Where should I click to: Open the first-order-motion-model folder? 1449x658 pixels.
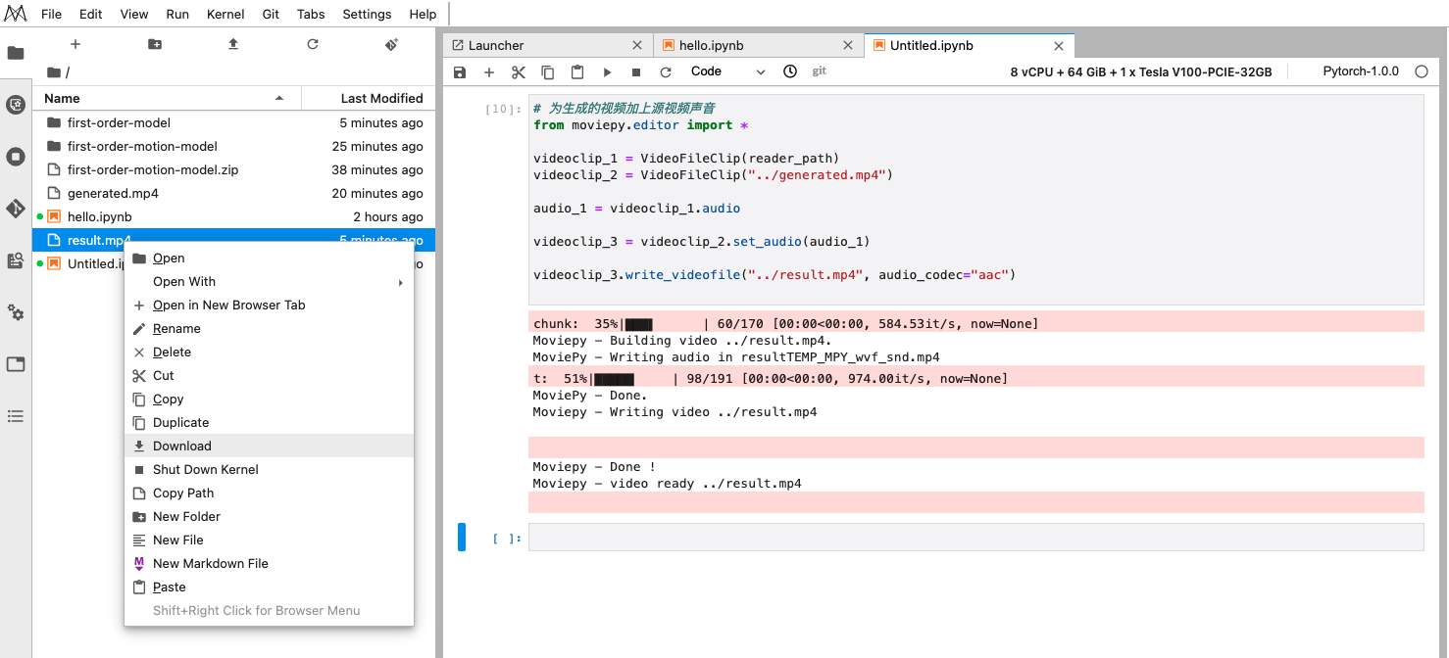click(142, 147)
